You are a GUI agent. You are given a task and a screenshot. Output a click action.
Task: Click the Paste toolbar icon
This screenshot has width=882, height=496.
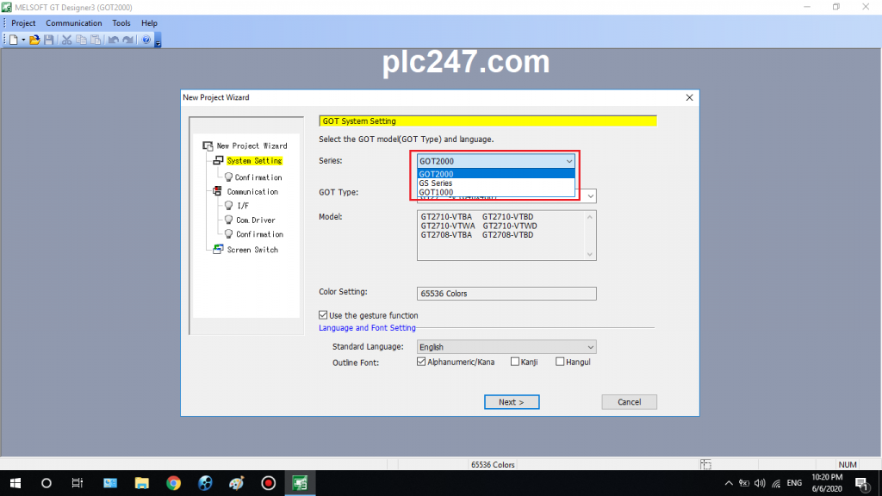[96, 40]
